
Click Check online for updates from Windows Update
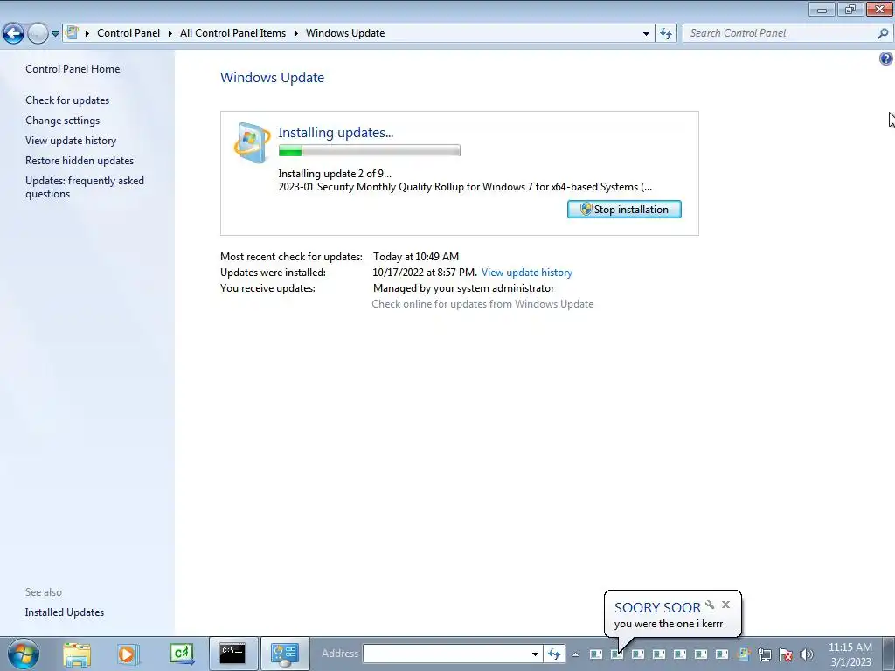coord(482,304)
